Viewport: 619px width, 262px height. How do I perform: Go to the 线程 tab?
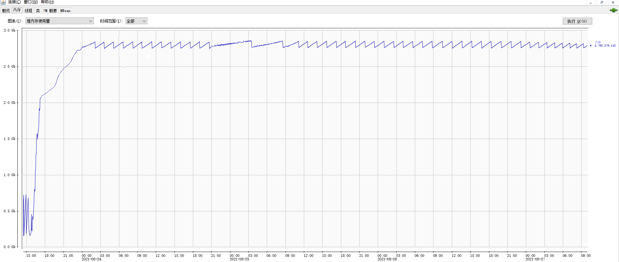[28, 11]
